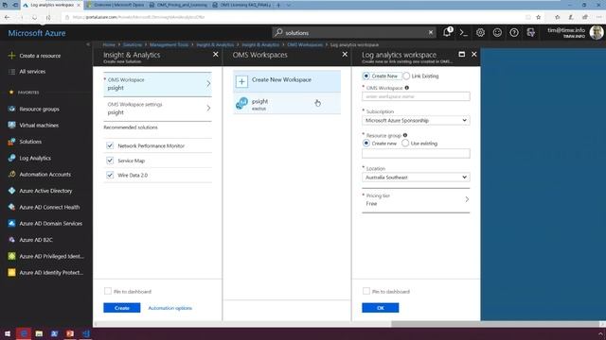Open the Location dropdown
The image size is (606, 340).
[x=416, y=178]
